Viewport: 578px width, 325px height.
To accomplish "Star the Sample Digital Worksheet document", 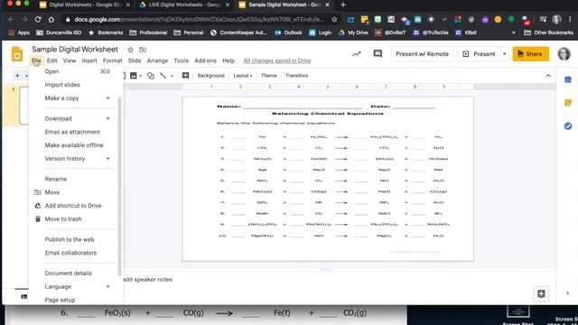I will point(130,50).
